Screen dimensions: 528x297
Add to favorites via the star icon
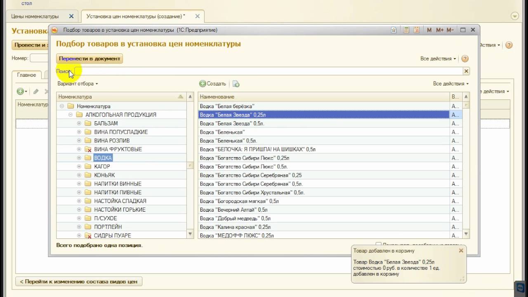pyautogui.click(x=394, y=30)
